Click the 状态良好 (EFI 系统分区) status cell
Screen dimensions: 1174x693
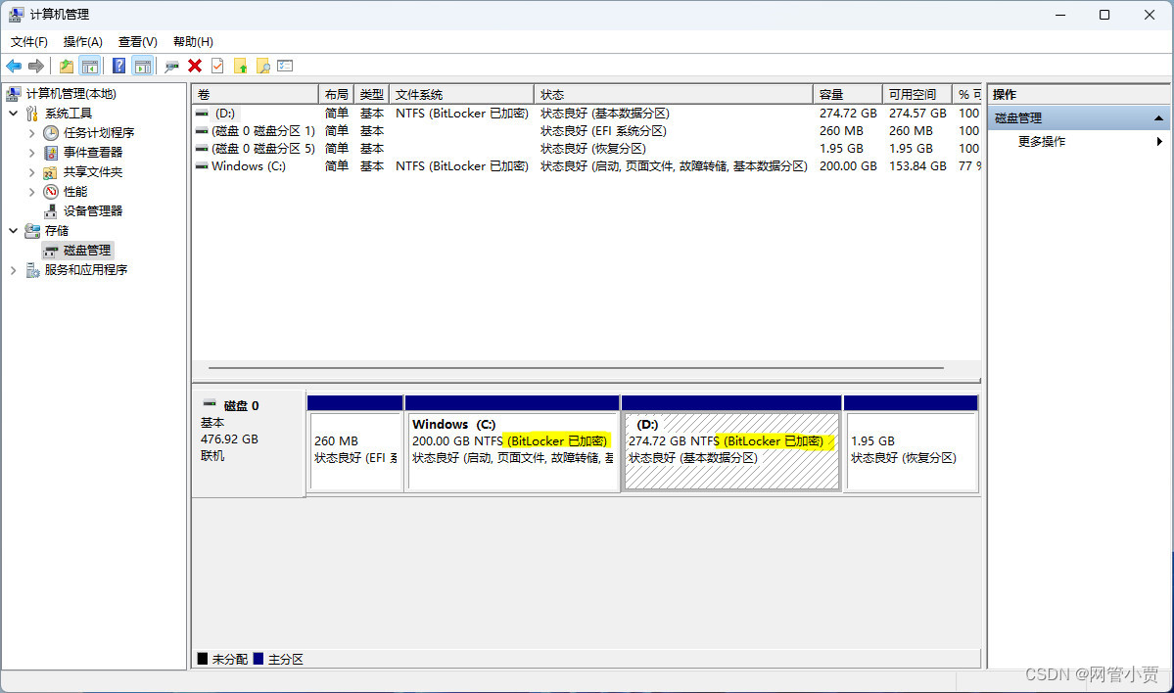(x=603, y=131)
